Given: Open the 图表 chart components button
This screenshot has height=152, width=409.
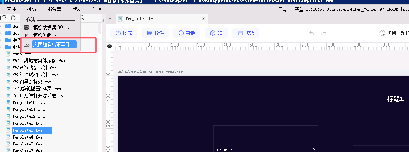Looking at the screenshot, I should [x=124, y=33].
